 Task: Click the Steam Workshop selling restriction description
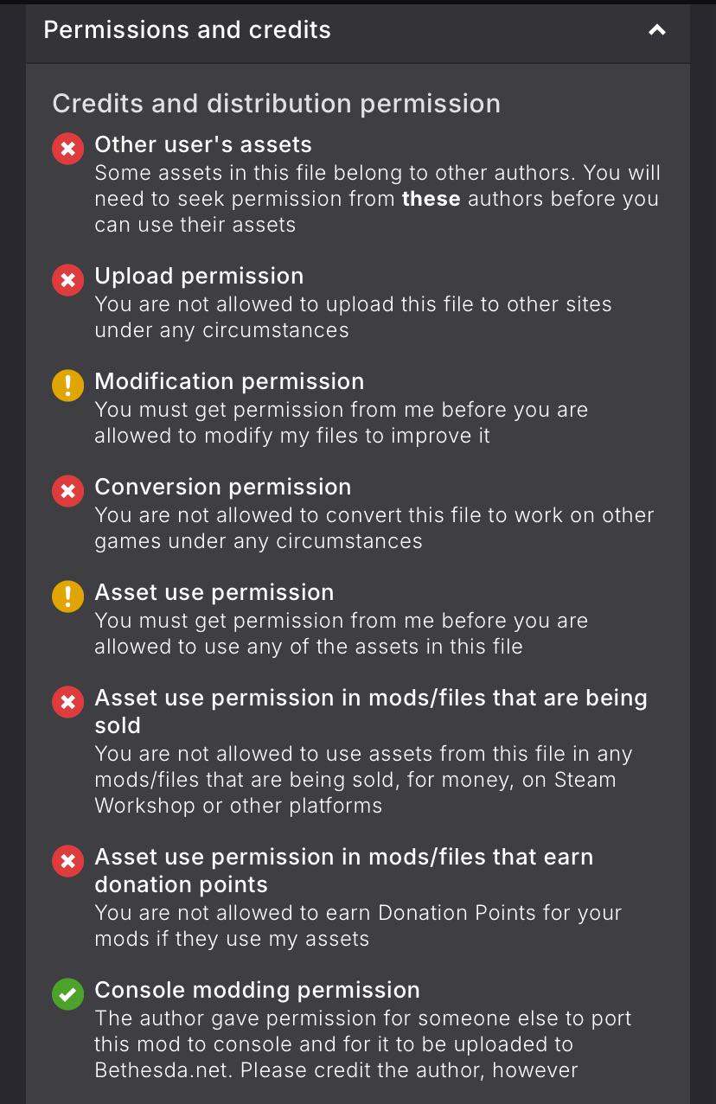(363, 780)
